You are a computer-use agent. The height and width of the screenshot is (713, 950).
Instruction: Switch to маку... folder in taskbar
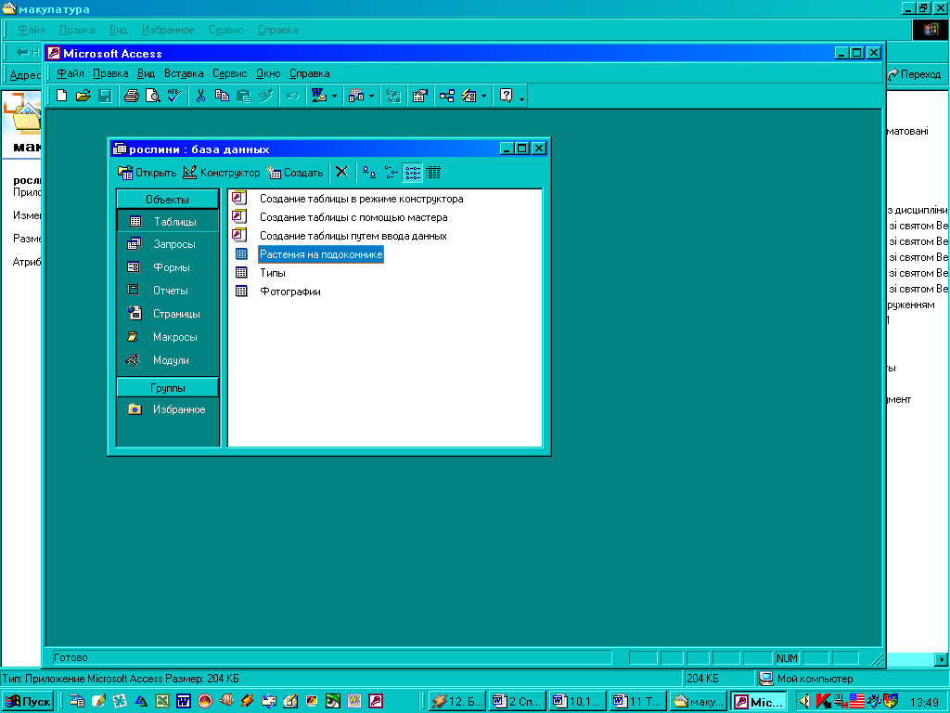pyautogui.click(x=699, y=702)
